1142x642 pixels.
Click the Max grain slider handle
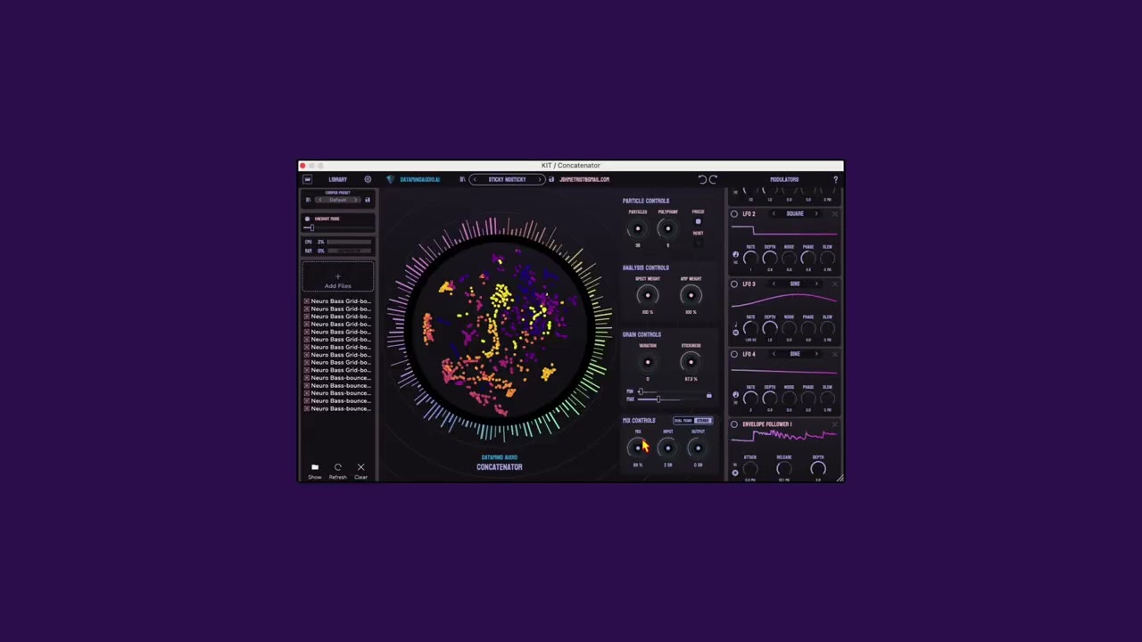(x=658, y=399)
